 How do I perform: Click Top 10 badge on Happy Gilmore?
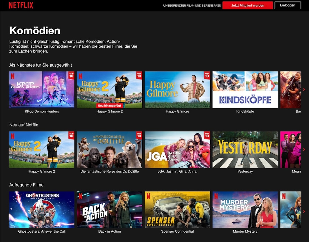coord(207,75)
